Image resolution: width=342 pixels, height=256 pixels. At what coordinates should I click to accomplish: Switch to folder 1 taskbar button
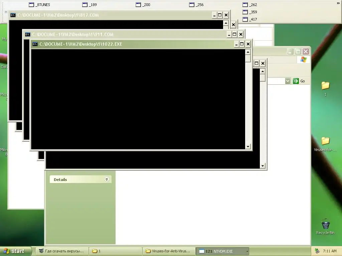115,251
